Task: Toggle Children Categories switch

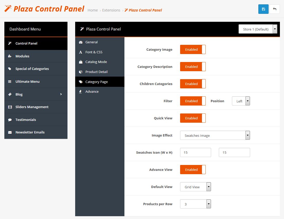Action: click(x=193, y=84)
